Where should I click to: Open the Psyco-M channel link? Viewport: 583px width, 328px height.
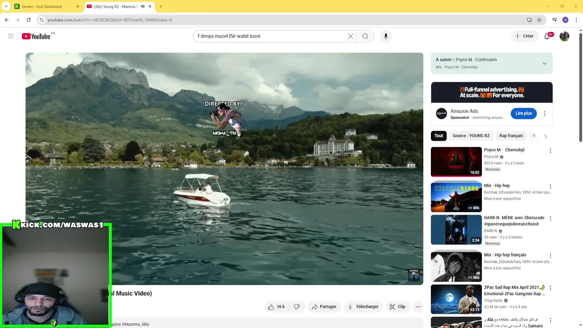tap(491, 157)
